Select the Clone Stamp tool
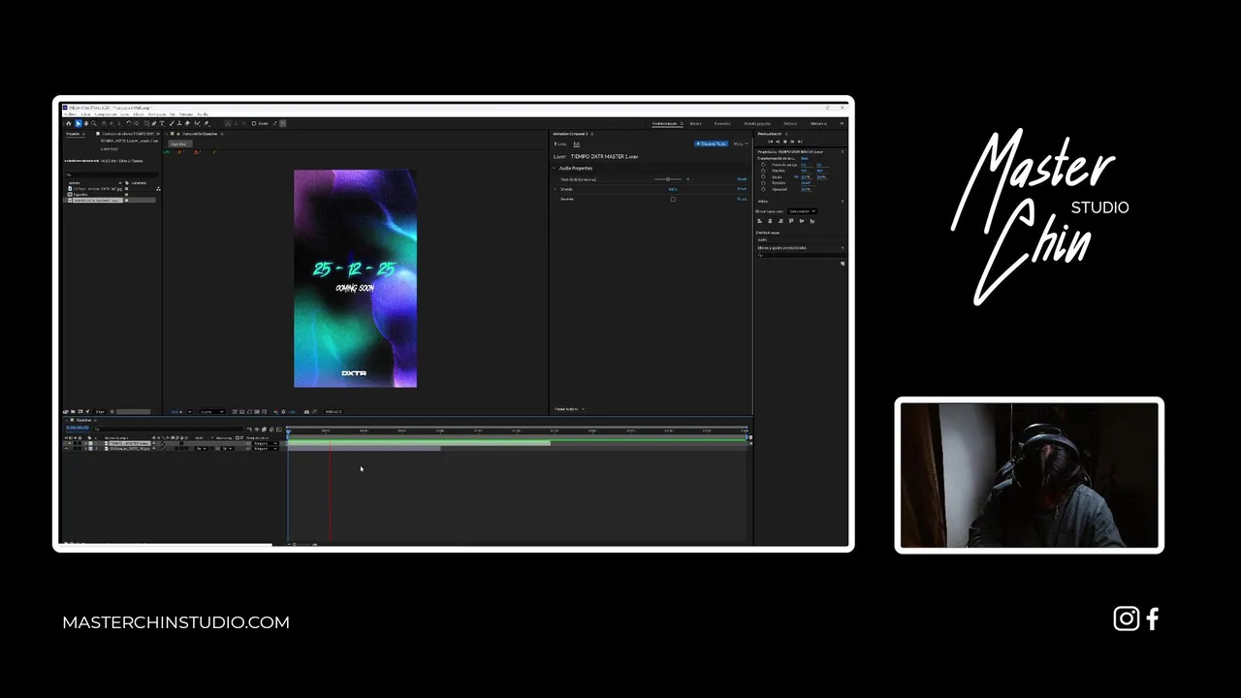Viewport: 1241px width, 698px height. click(179, 123)
